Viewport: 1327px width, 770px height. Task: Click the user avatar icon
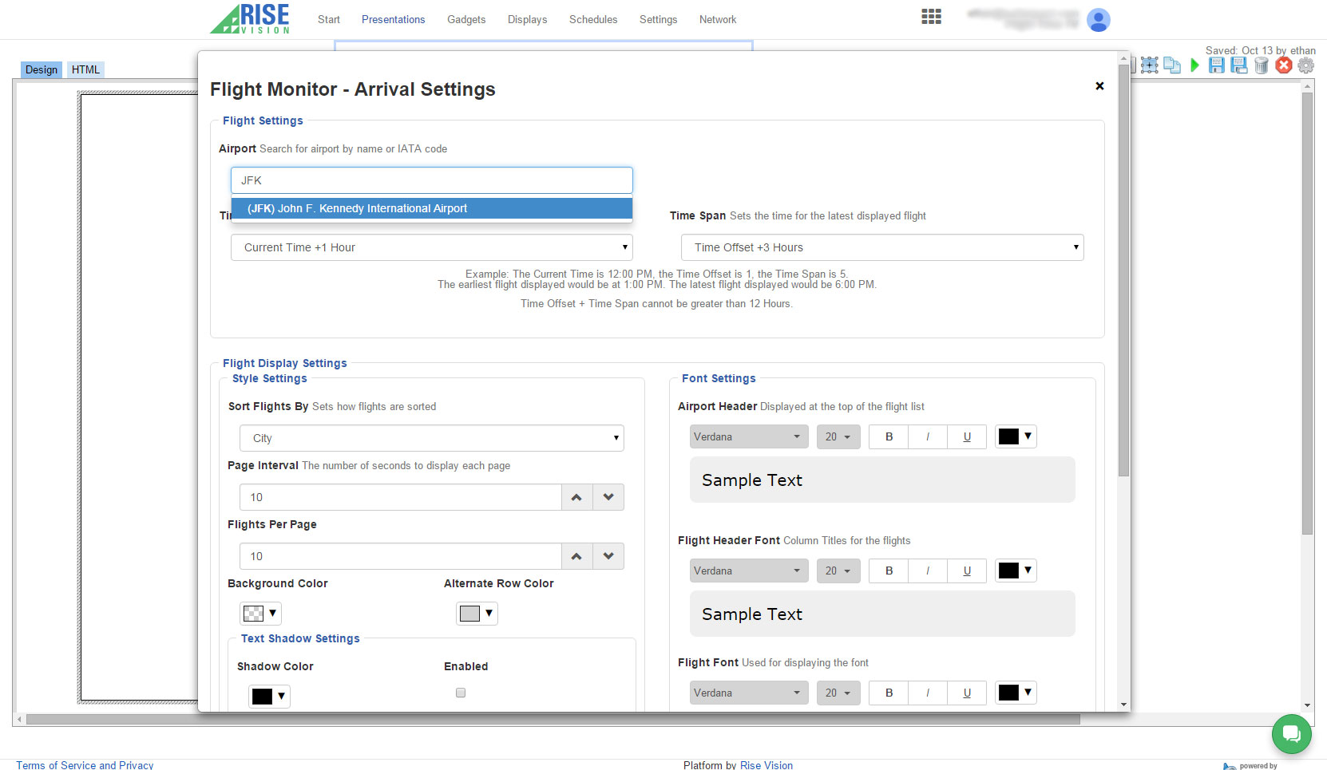click(x=1099, y=20)
